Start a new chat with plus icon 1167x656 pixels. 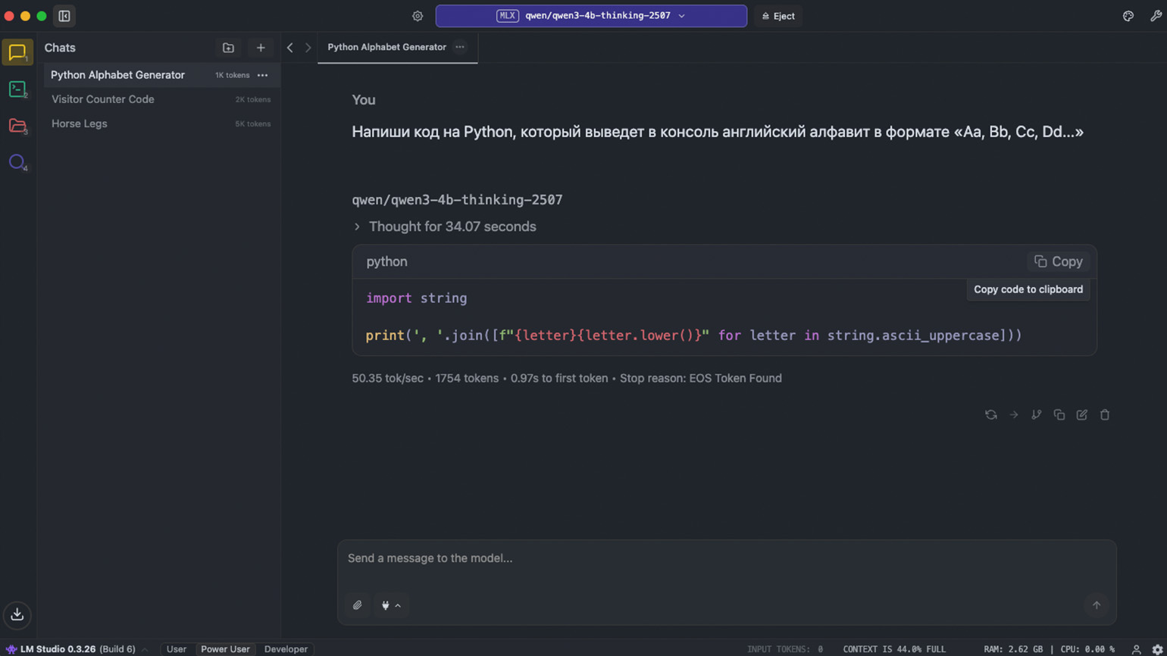261,48
